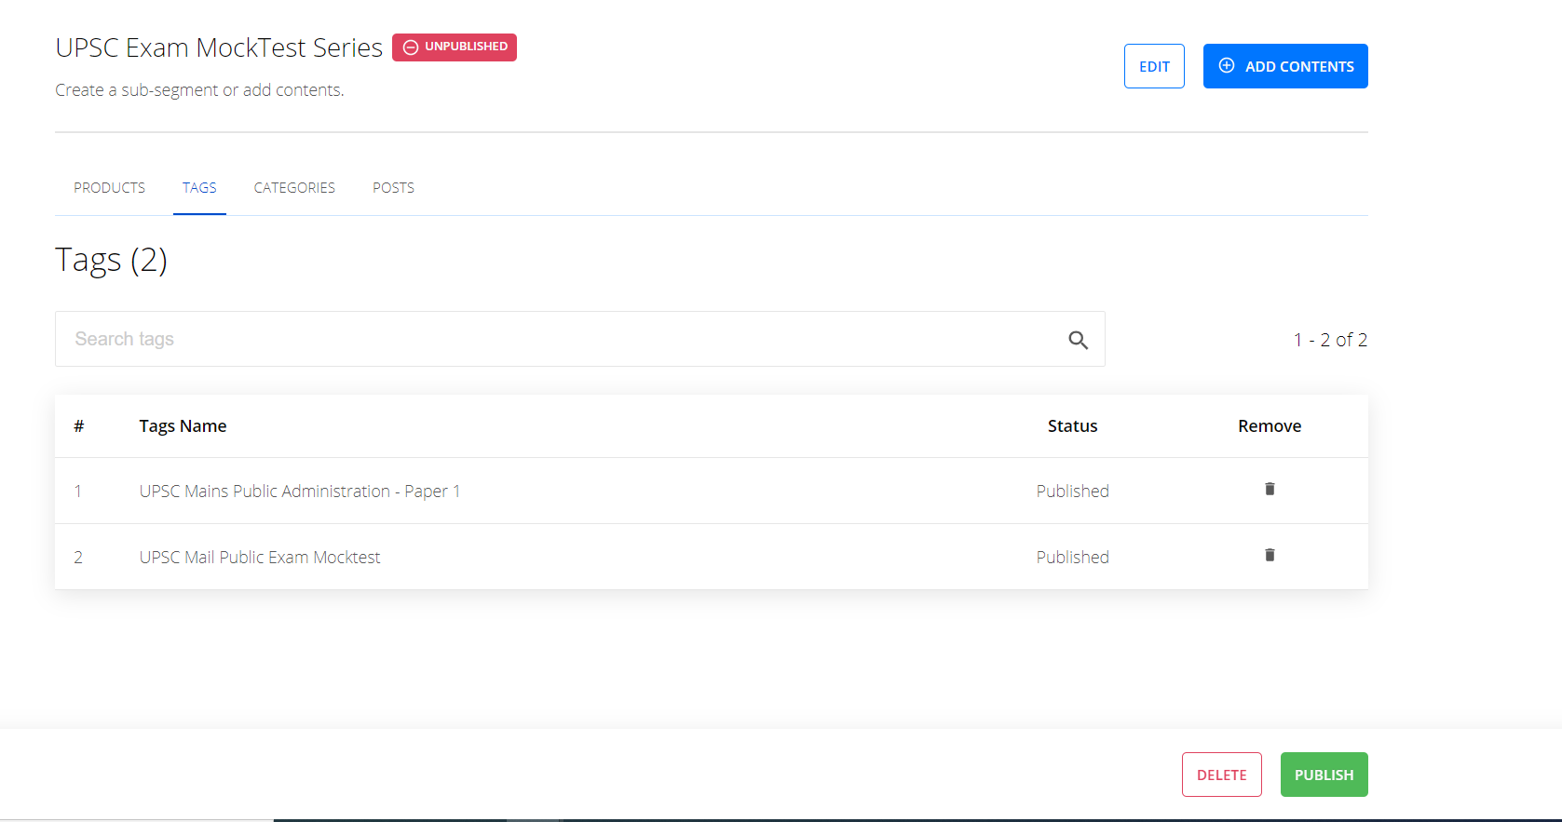Click the Tags Name column header

click(x=183, y=425)
